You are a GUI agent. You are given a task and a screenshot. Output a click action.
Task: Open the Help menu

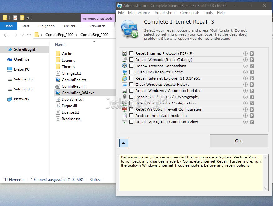221,13
